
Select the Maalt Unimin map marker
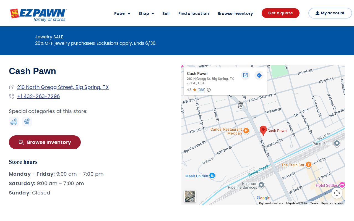212,176
